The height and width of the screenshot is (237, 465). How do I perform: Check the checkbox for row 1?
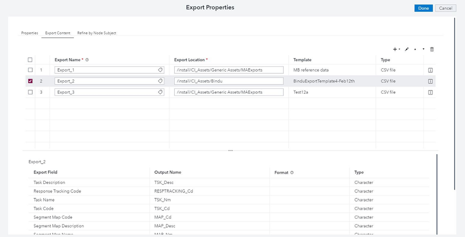pos(30,70)
